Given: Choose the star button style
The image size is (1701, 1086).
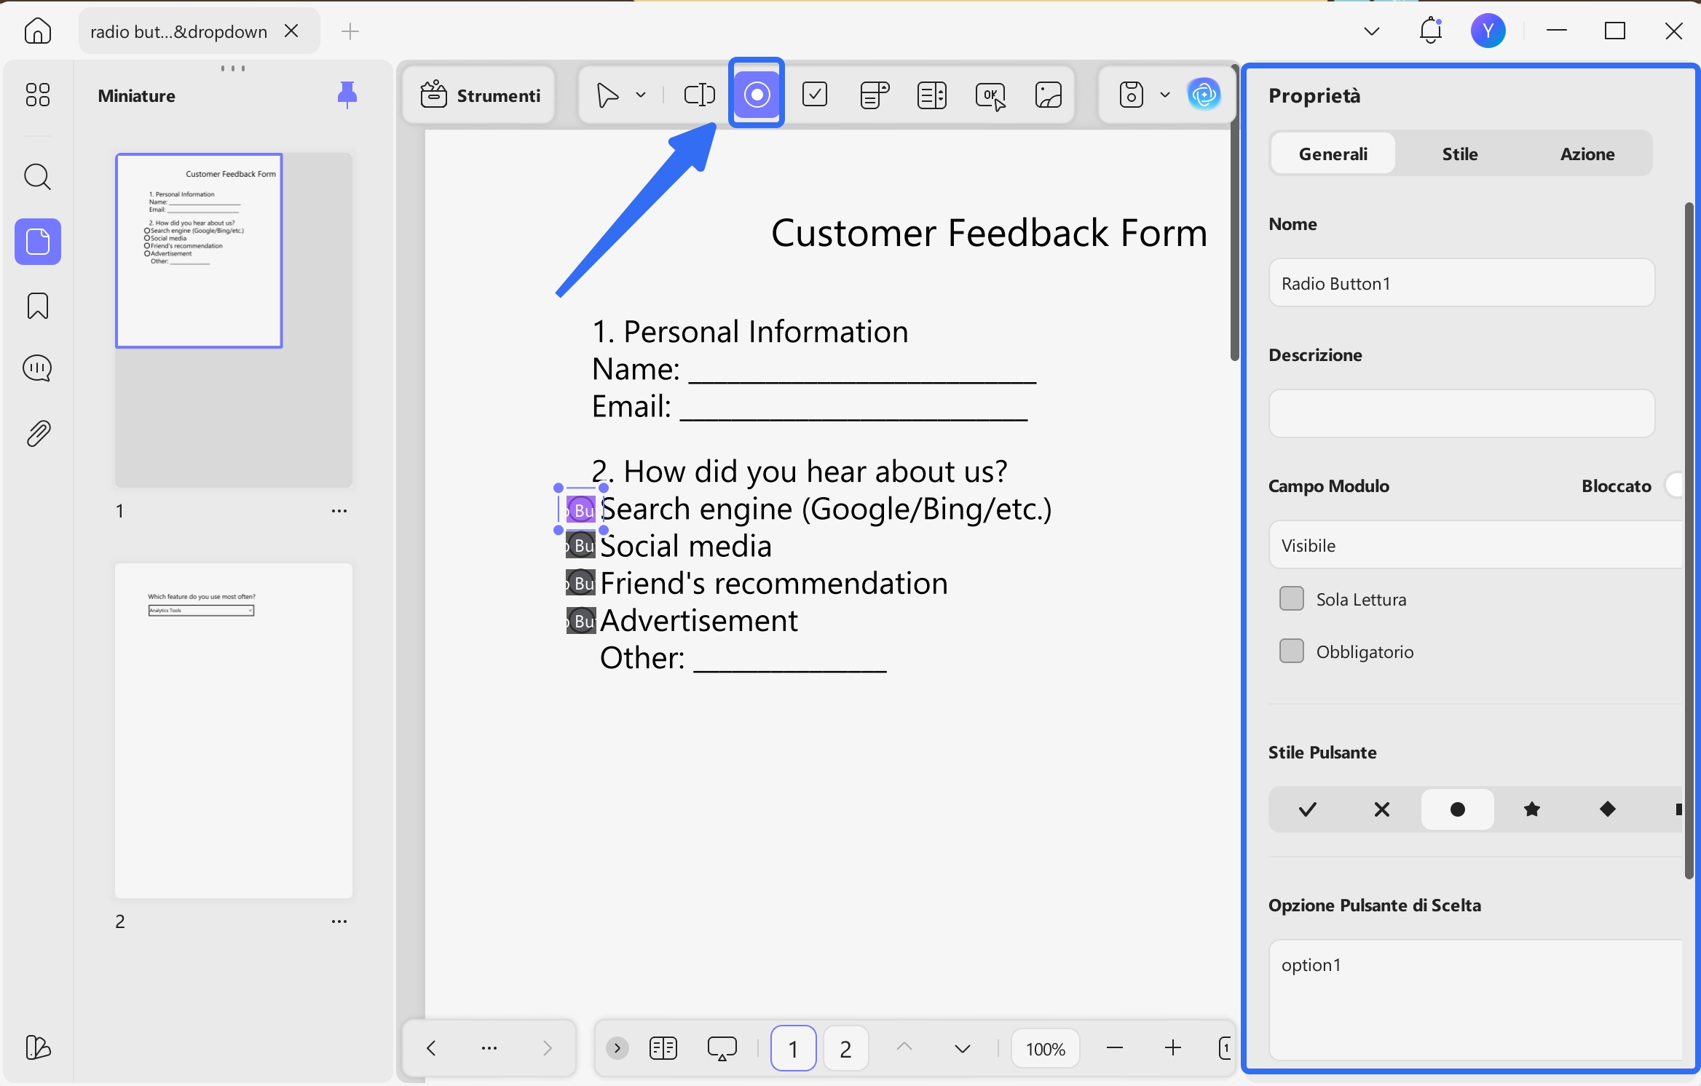Looking at the screenshot, I should (1532, 809).
